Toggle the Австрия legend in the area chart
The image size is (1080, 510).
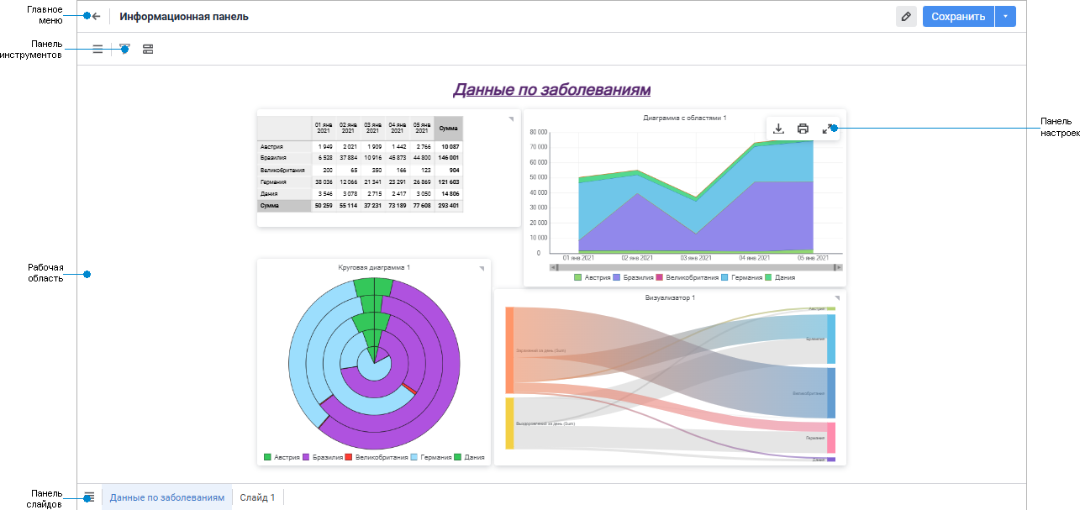tap(592, 277)
